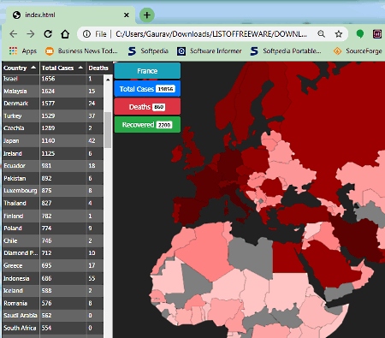View site information icon beside File
Image resolution: width=385 pixels, height=338 pixels.
click(x=86, y=34)
